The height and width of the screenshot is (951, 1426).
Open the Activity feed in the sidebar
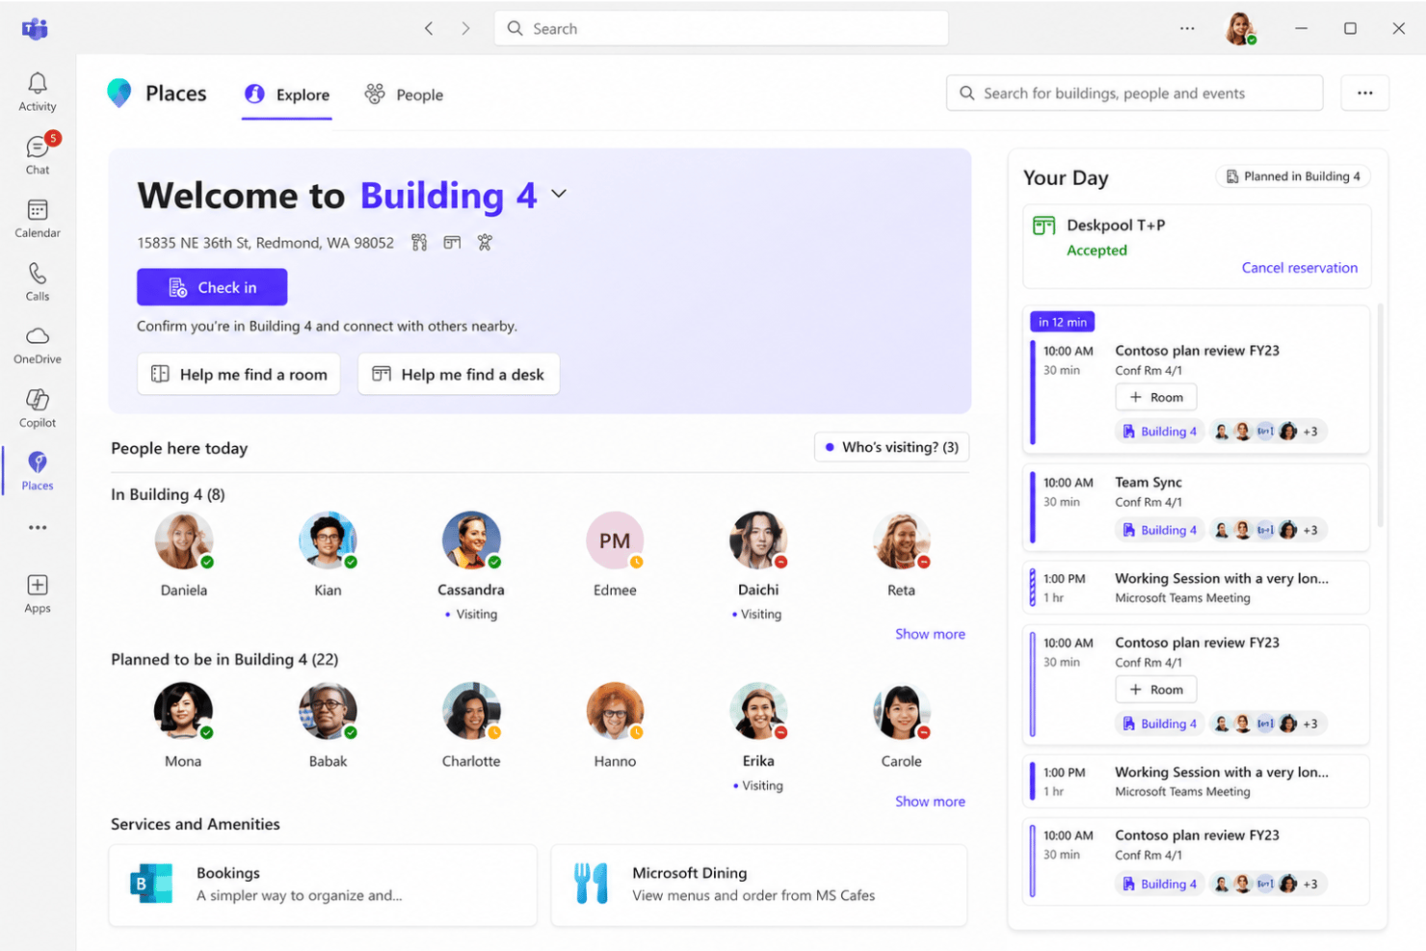[38, 92]
